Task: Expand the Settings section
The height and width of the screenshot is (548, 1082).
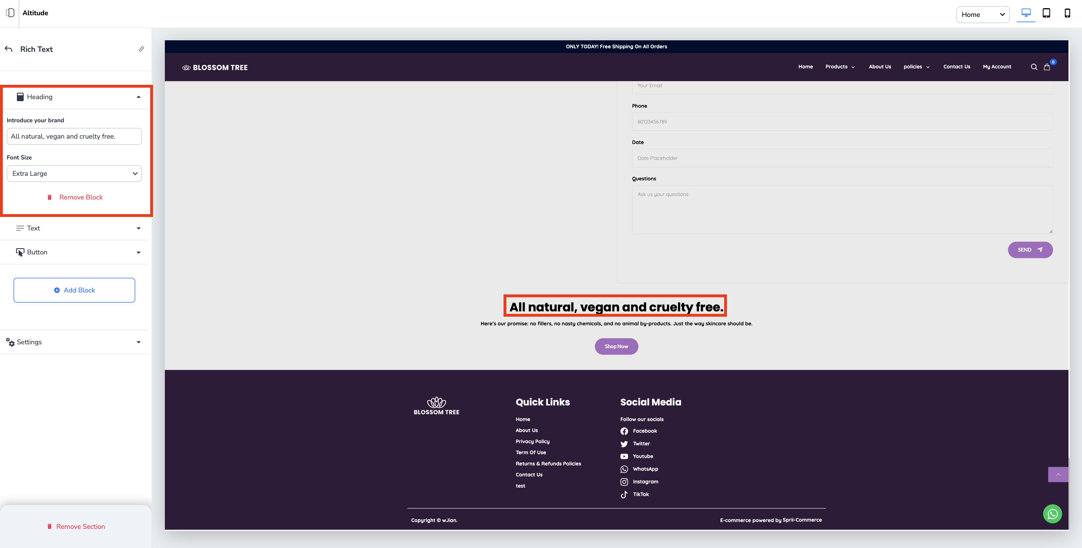Action: pos(138,342)
